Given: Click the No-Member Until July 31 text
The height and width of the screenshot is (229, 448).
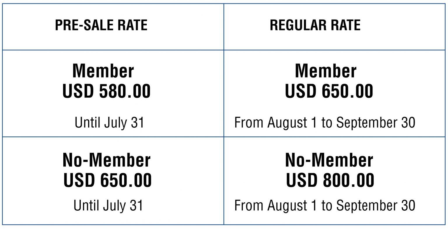Looking at the screenshot, I should [x=108, y=205].
